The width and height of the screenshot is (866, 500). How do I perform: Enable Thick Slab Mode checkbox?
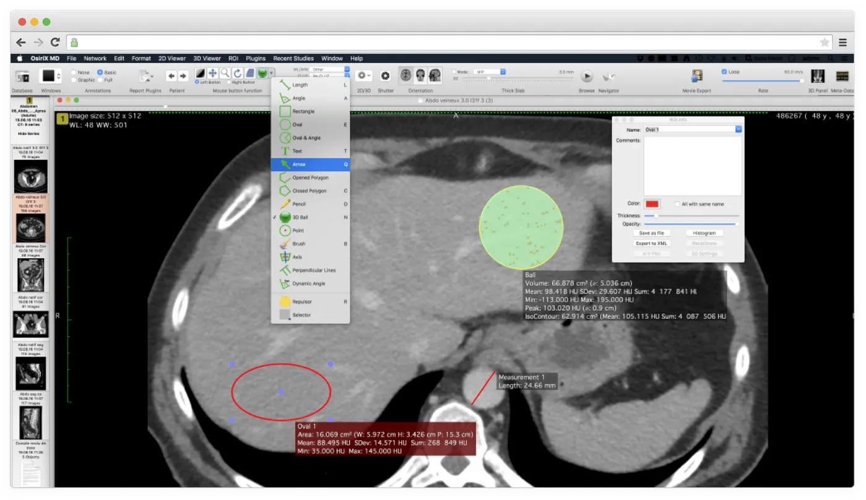[455, 72]
